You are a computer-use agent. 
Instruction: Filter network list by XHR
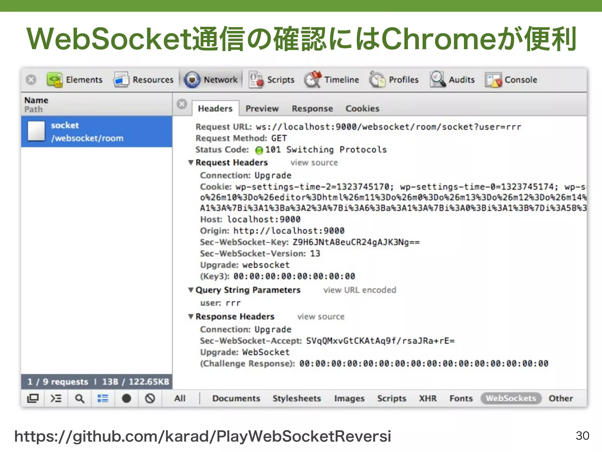[x=428, y=398]
